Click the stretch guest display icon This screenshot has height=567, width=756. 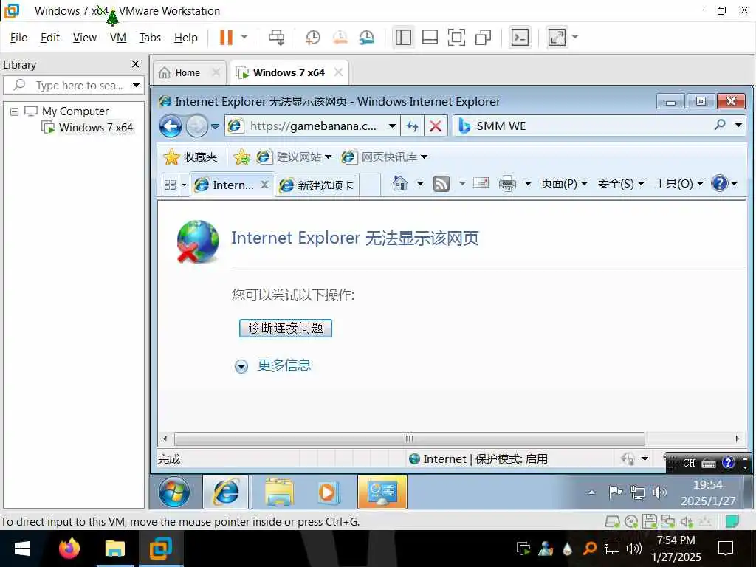[x=557, y=37]
